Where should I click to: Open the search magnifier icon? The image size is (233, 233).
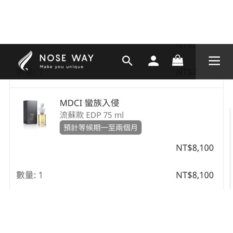[127, 61]
